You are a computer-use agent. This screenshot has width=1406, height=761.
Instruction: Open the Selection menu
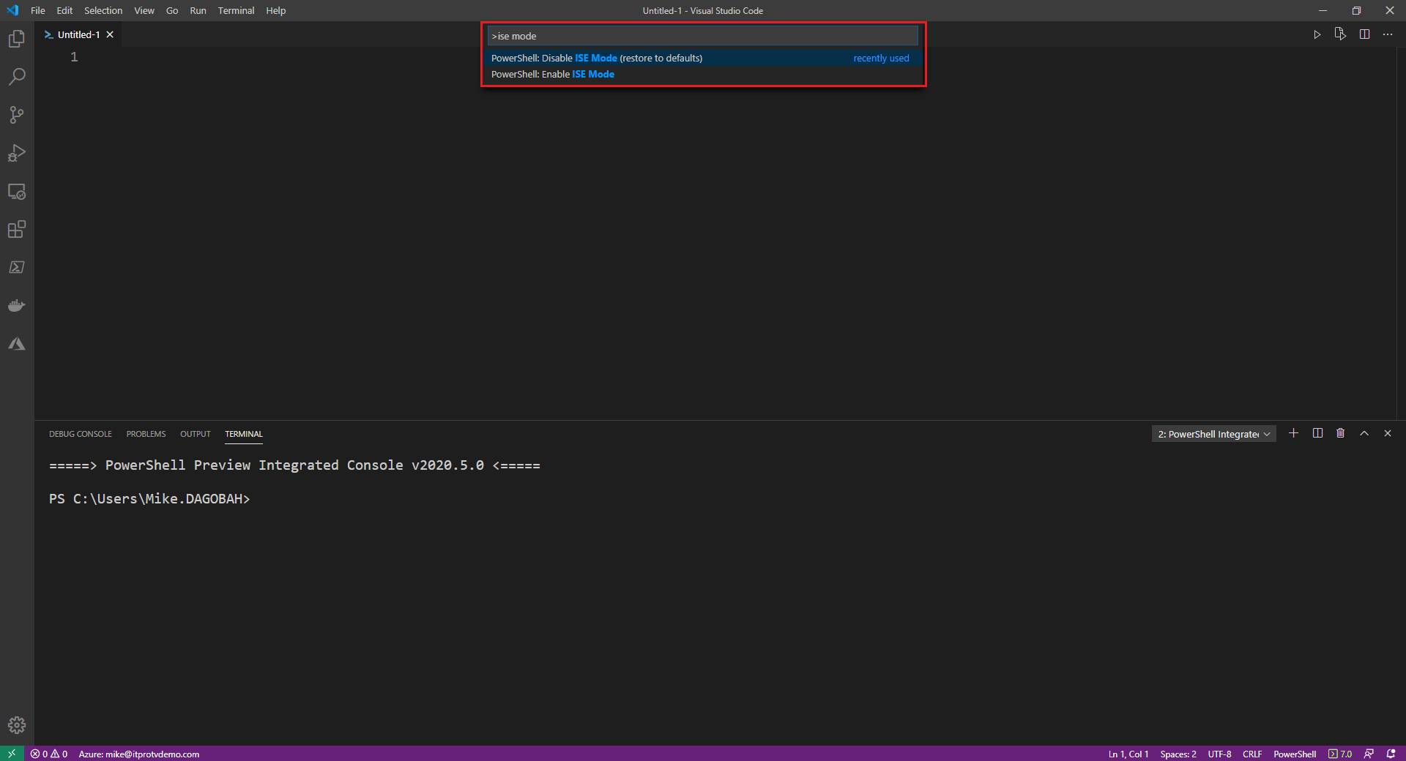[103, 10]
